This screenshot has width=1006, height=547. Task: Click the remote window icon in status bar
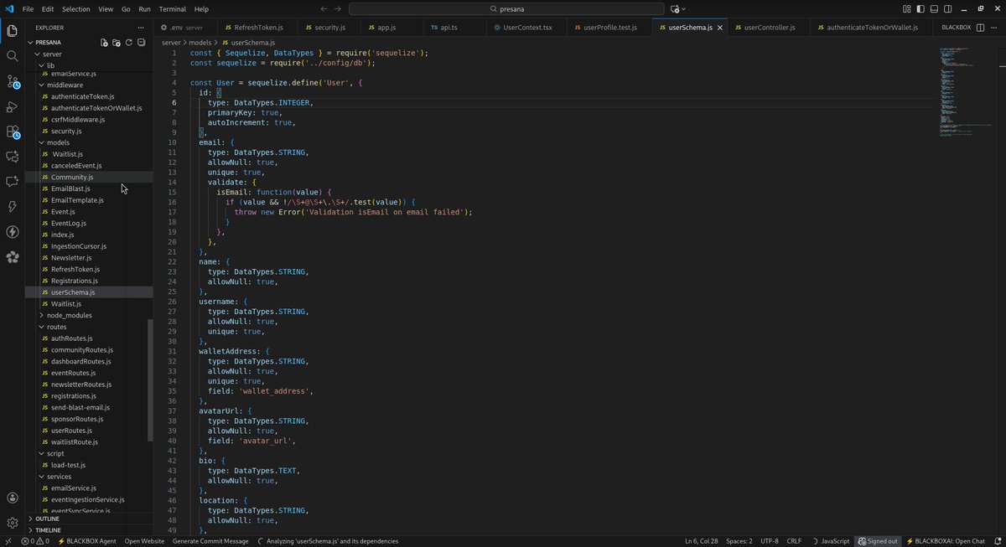9,541
